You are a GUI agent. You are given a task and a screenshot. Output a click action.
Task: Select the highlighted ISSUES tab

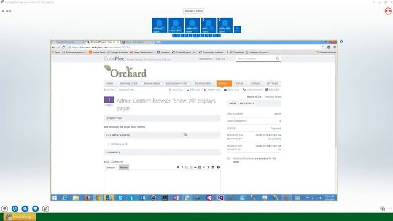pos(224,83)
